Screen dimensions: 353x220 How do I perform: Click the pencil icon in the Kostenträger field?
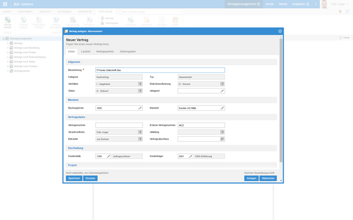pyautogui.click(x=191, y=156)
